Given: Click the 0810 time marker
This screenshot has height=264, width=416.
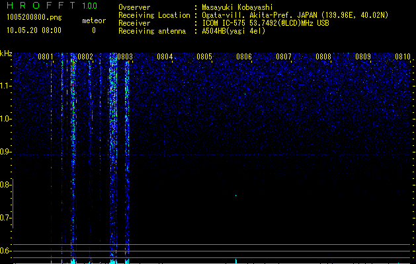Looking at the screenshot, I should tap(403, 57).
